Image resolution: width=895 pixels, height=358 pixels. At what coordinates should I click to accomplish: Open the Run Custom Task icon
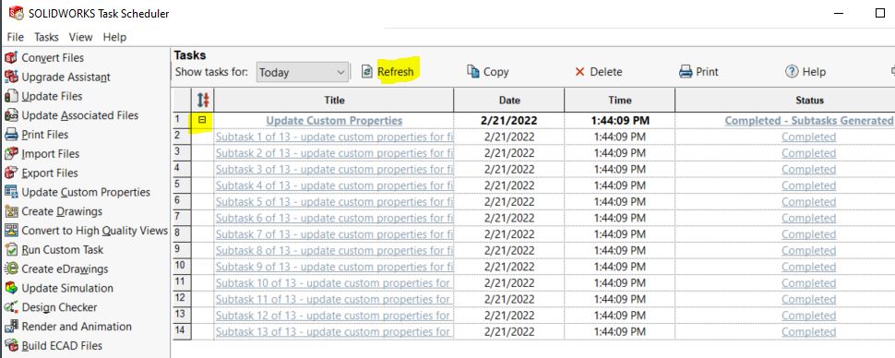[11, 249]
